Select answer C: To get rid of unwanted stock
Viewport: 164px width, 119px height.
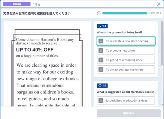coord(126,60)
